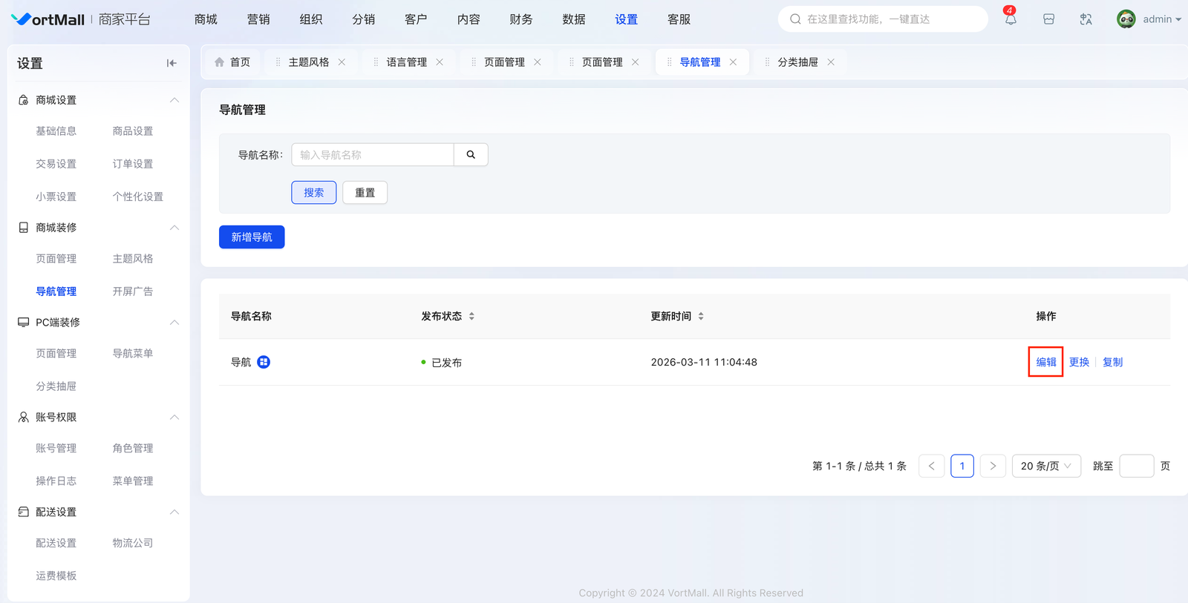Click 更换 link in 导航 row

tap(1080, 362)
